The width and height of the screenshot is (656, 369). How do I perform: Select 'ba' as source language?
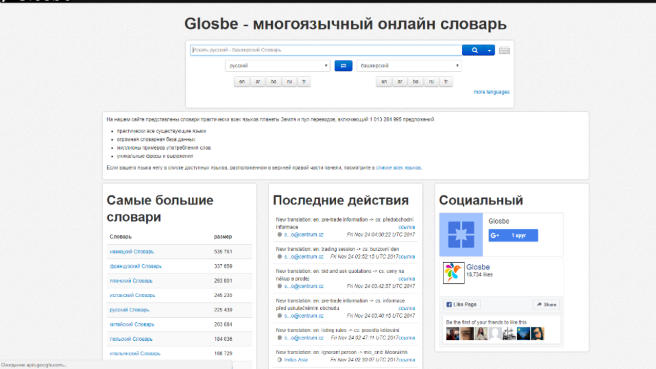(x=273, y=81)
